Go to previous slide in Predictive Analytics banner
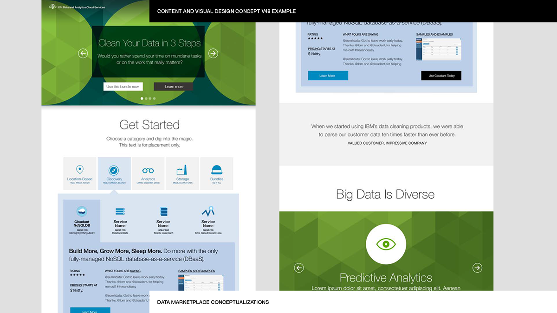The width and height of the screenshot is (557, 313). [299, 268]
